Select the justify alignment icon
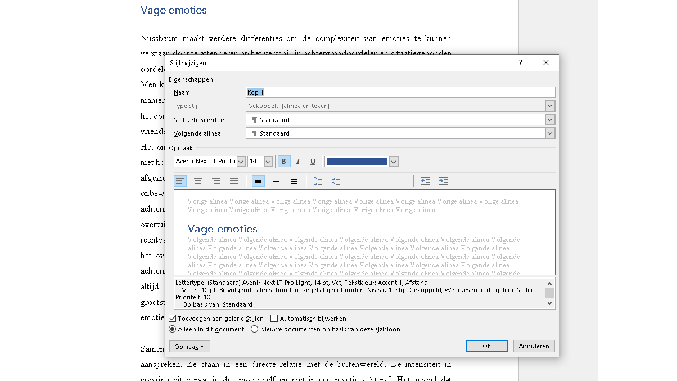677x381 pixels. click(x=234, y=181)
